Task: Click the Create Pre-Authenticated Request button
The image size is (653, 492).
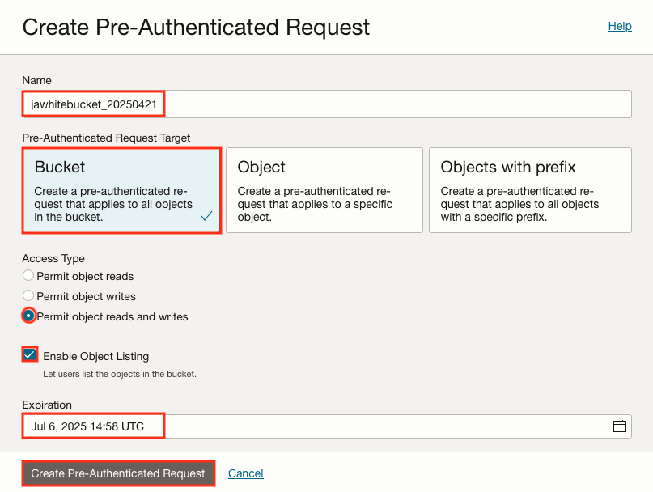Action: coord(118,473)
